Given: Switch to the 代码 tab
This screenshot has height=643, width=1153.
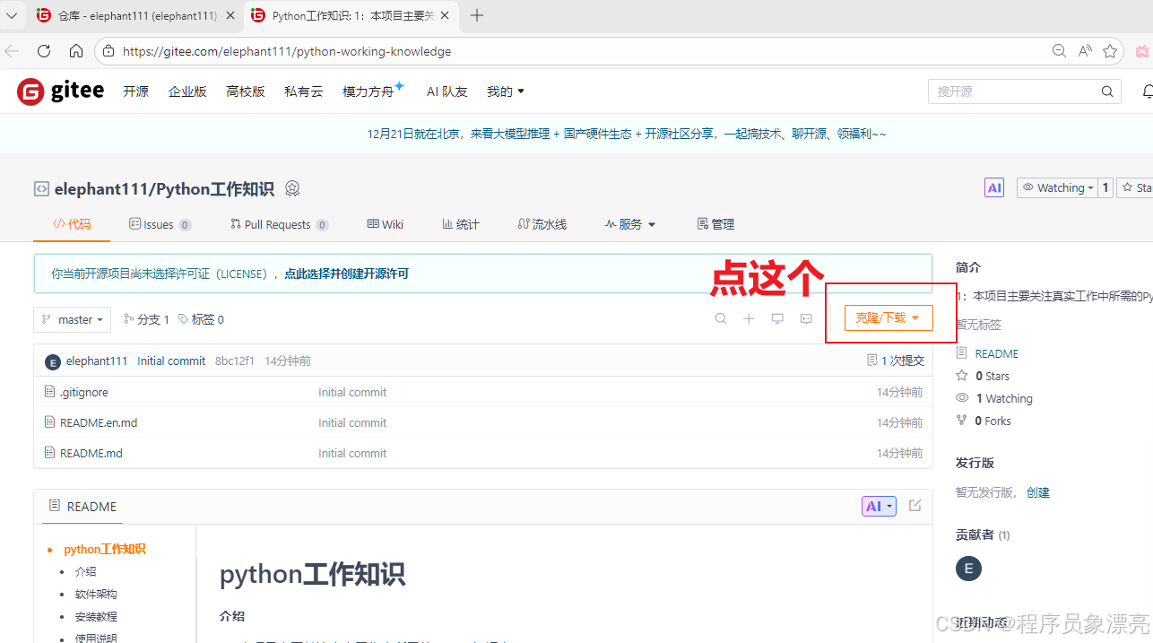Looking at the screenshot, I should [72, 224].
